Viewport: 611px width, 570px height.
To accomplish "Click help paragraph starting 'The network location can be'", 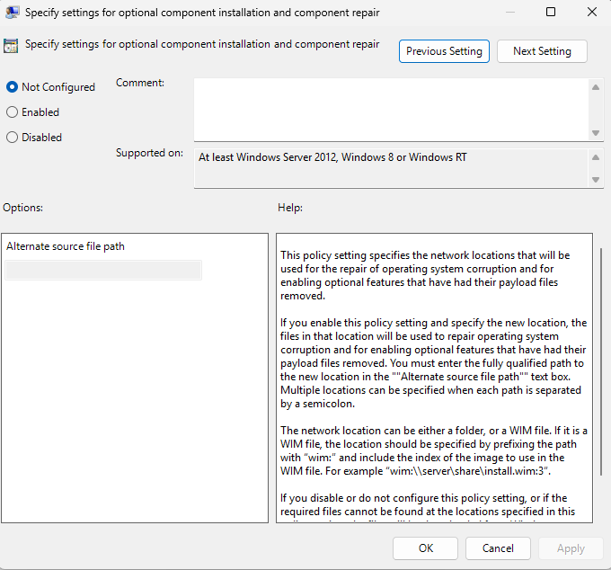I will (433, 450).
